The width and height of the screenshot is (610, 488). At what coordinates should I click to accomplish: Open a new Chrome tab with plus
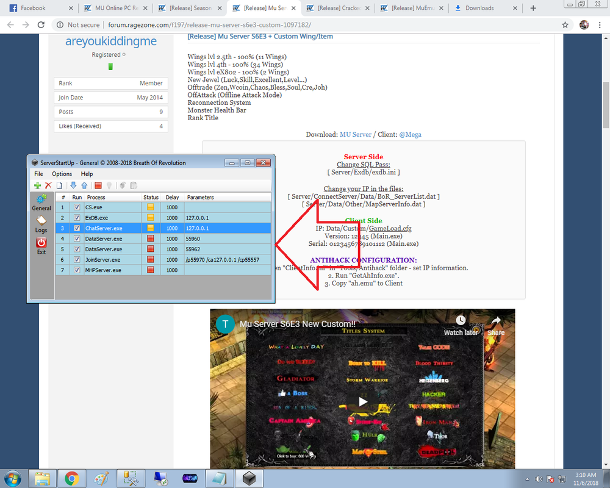(533, 8)
